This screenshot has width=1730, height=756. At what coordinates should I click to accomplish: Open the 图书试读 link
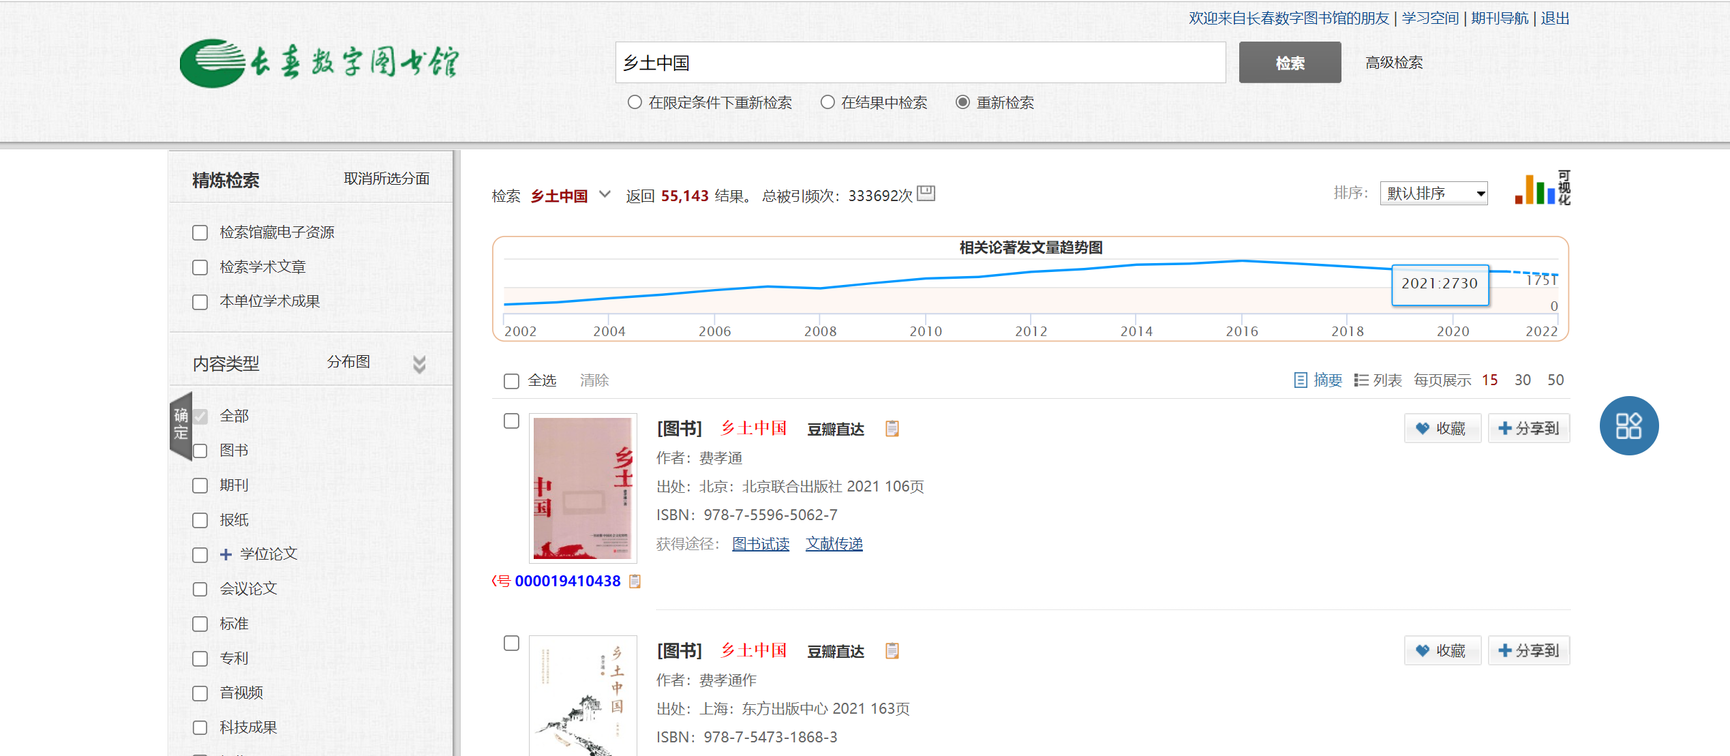point(760,543)
